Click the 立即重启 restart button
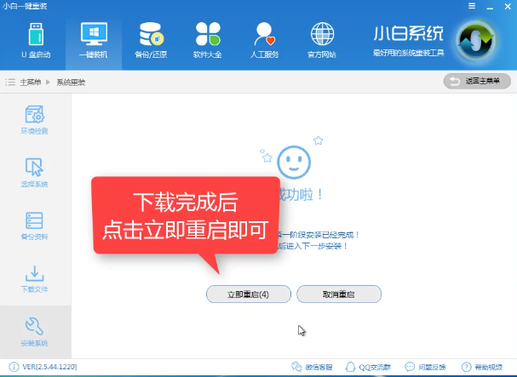Image resolution: width=517 pixels, height=377 pixels. [248, 294]
